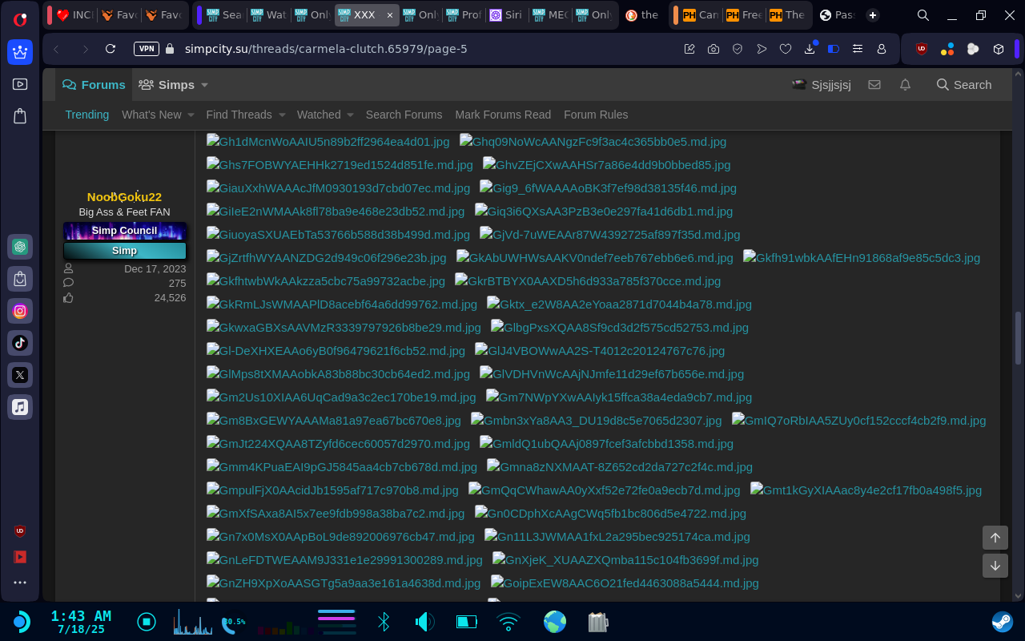Screen dimensions: 1025x641
Task: Open the inbox envelope icon
Action: [x=874, y=85]
